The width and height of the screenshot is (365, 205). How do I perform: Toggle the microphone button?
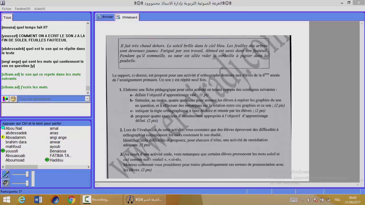pyautogui.click(x=6, y=174)
